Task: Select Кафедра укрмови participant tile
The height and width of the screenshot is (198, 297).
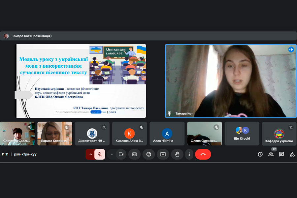Action: tap(279, 134)
